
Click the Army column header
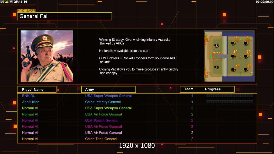108,90
